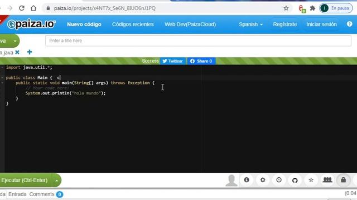
Task: Click Regístrate to sign up
Action: click(285, 24)
